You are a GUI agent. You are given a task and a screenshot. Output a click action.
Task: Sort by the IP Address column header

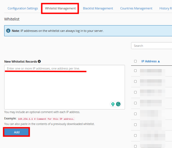(x=151, y=61)
